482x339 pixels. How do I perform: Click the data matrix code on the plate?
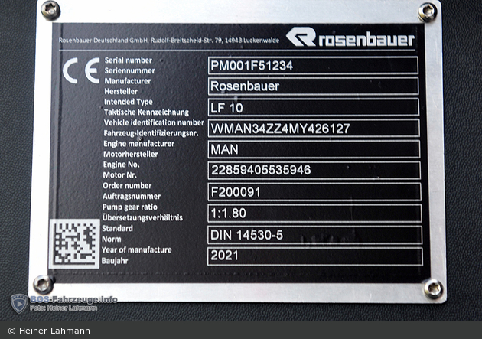74,244
